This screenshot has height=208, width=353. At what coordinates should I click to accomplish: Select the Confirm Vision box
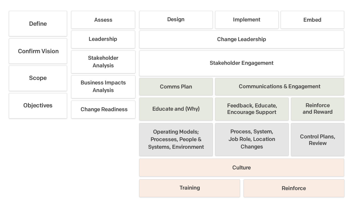pos(38,51)
